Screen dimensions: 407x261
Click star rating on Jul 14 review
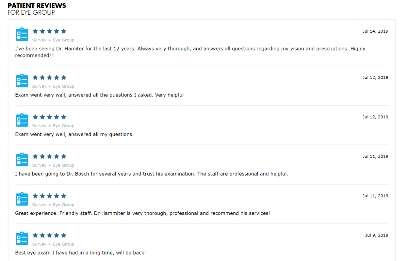tap(49, 31)
